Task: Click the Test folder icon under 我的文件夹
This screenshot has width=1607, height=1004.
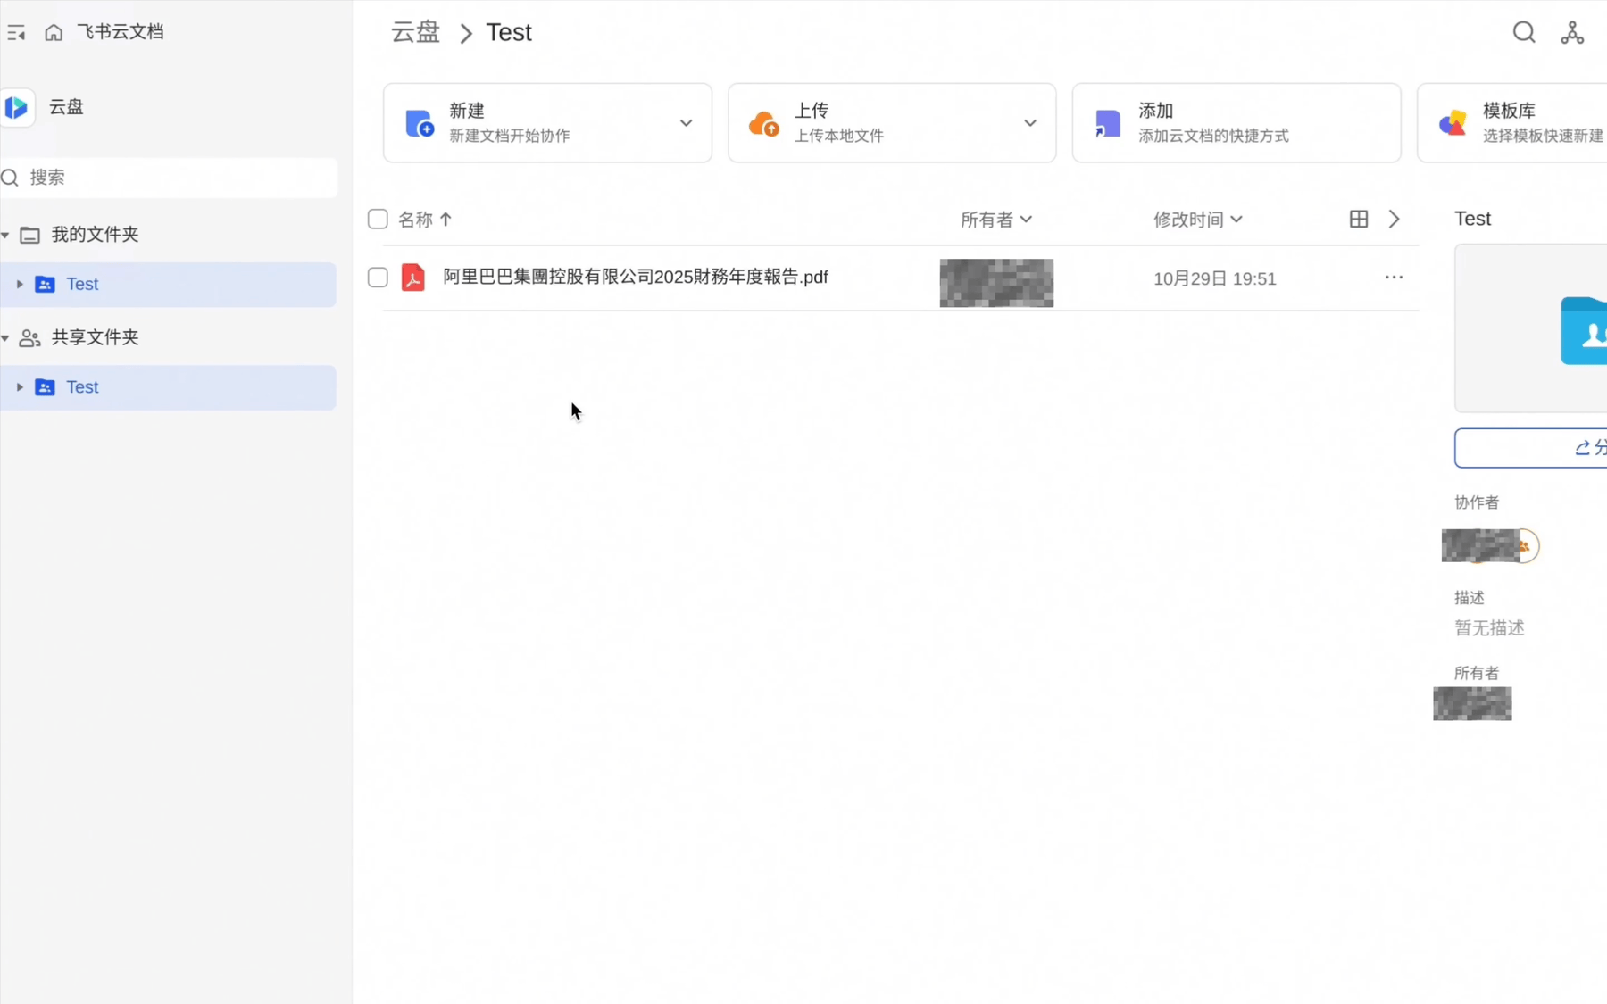Action: [45, 285]
